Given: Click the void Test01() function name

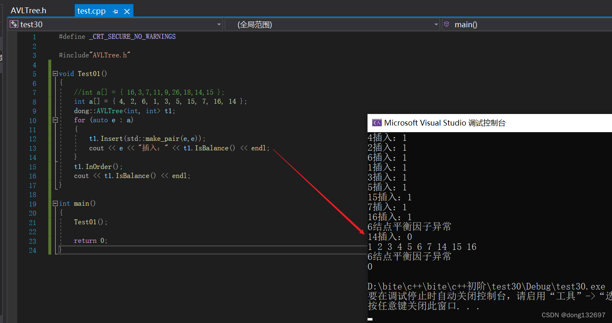Looking at the screenshot, I should 93,74.
